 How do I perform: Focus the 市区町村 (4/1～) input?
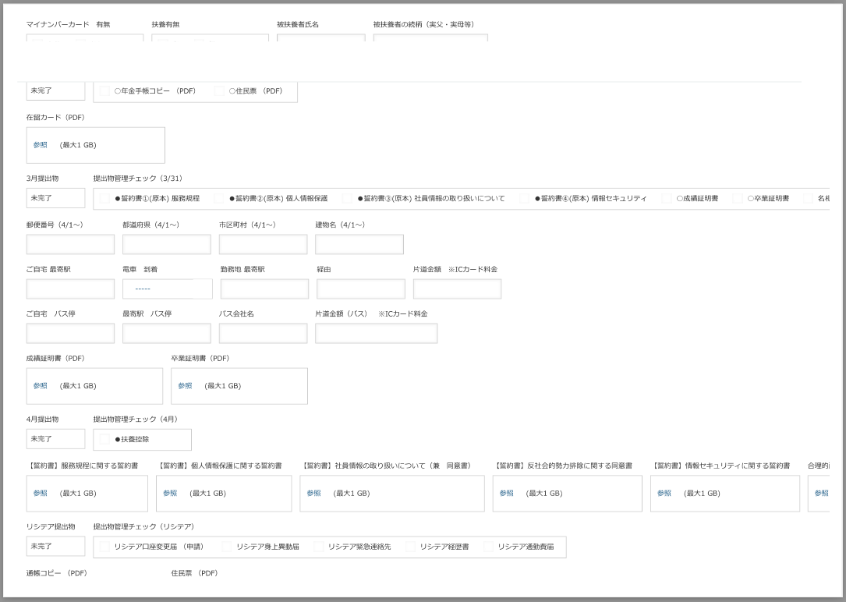[x=264, y=244]
